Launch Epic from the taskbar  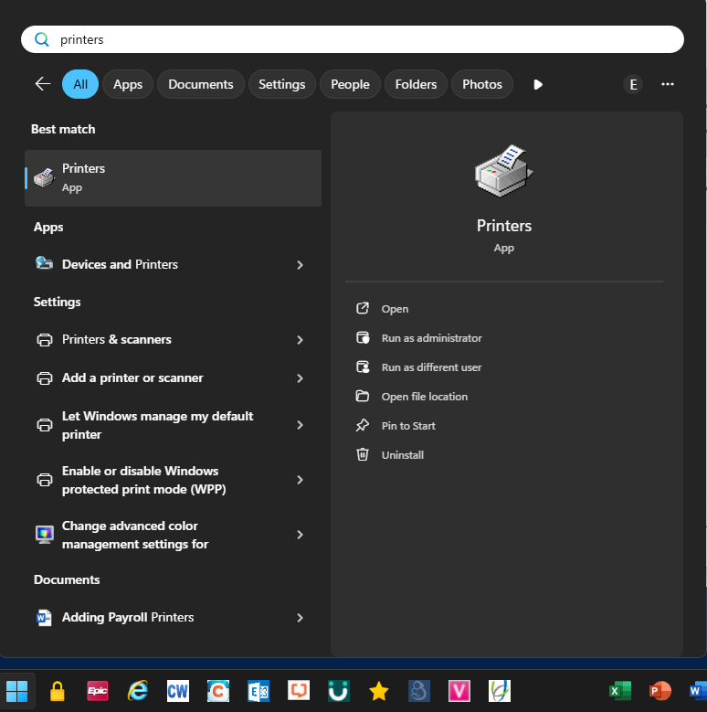coord(98,691)
